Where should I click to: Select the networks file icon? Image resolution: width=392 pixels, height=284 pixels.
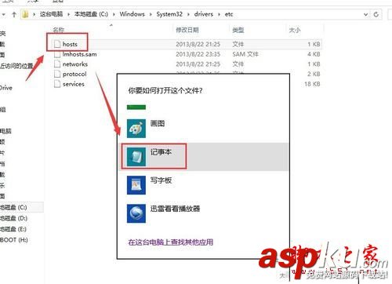pos(57,64)
